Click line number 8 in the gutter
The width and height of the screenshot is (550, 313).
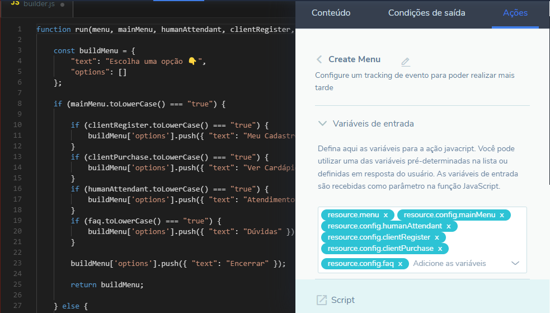click(x=20, y=104)
